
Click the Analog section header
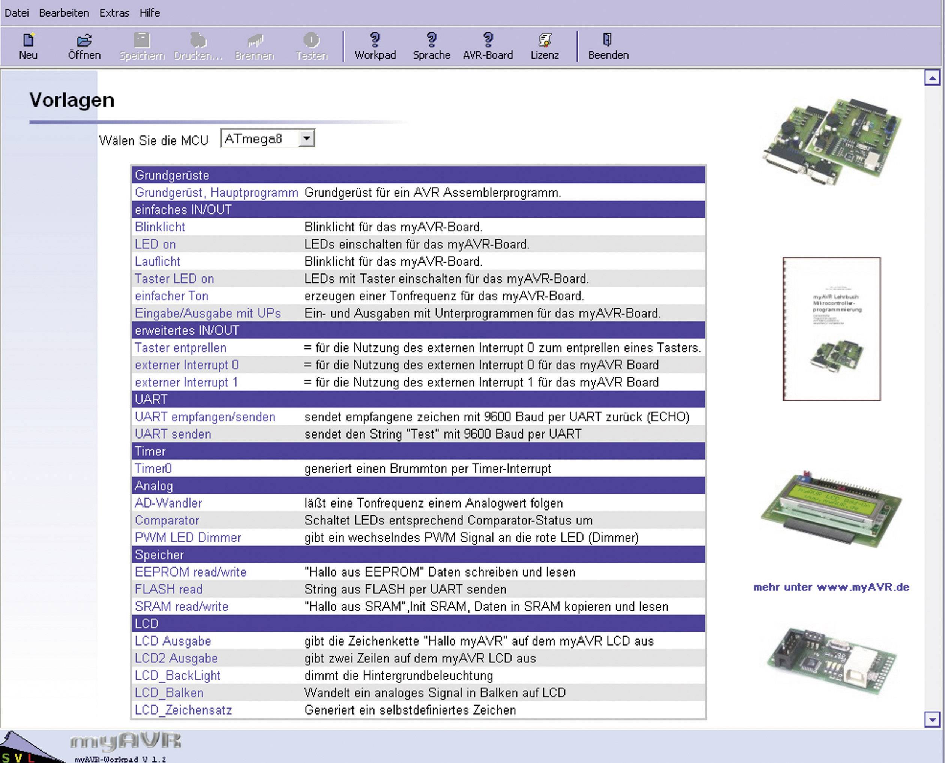418,486
